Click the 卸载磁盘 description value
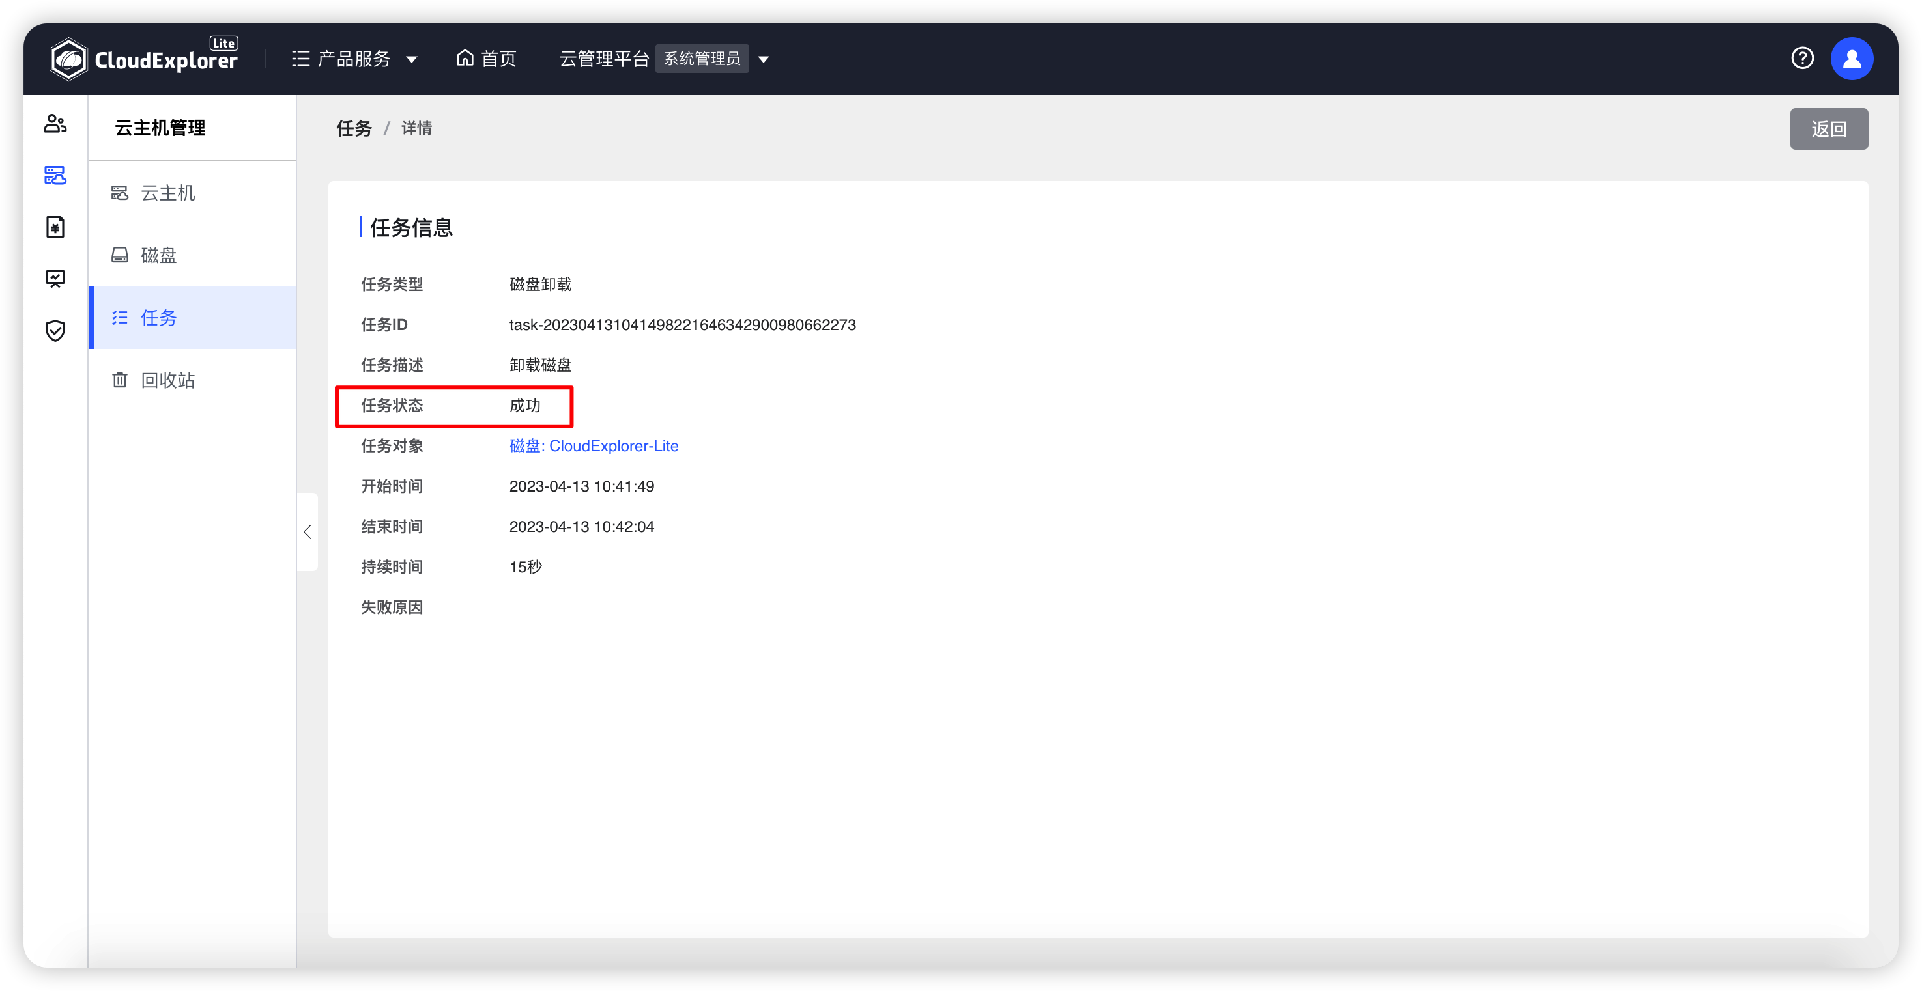 540,365
